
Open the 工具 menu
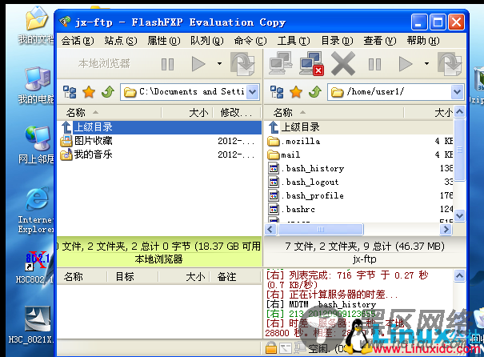pos(294,41)
